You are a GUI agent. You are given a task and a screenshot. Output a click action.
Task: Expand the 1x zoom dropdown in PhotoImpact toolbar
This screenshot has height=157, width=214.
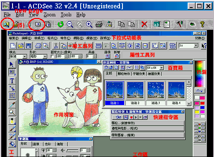click(x=196, y=46)
